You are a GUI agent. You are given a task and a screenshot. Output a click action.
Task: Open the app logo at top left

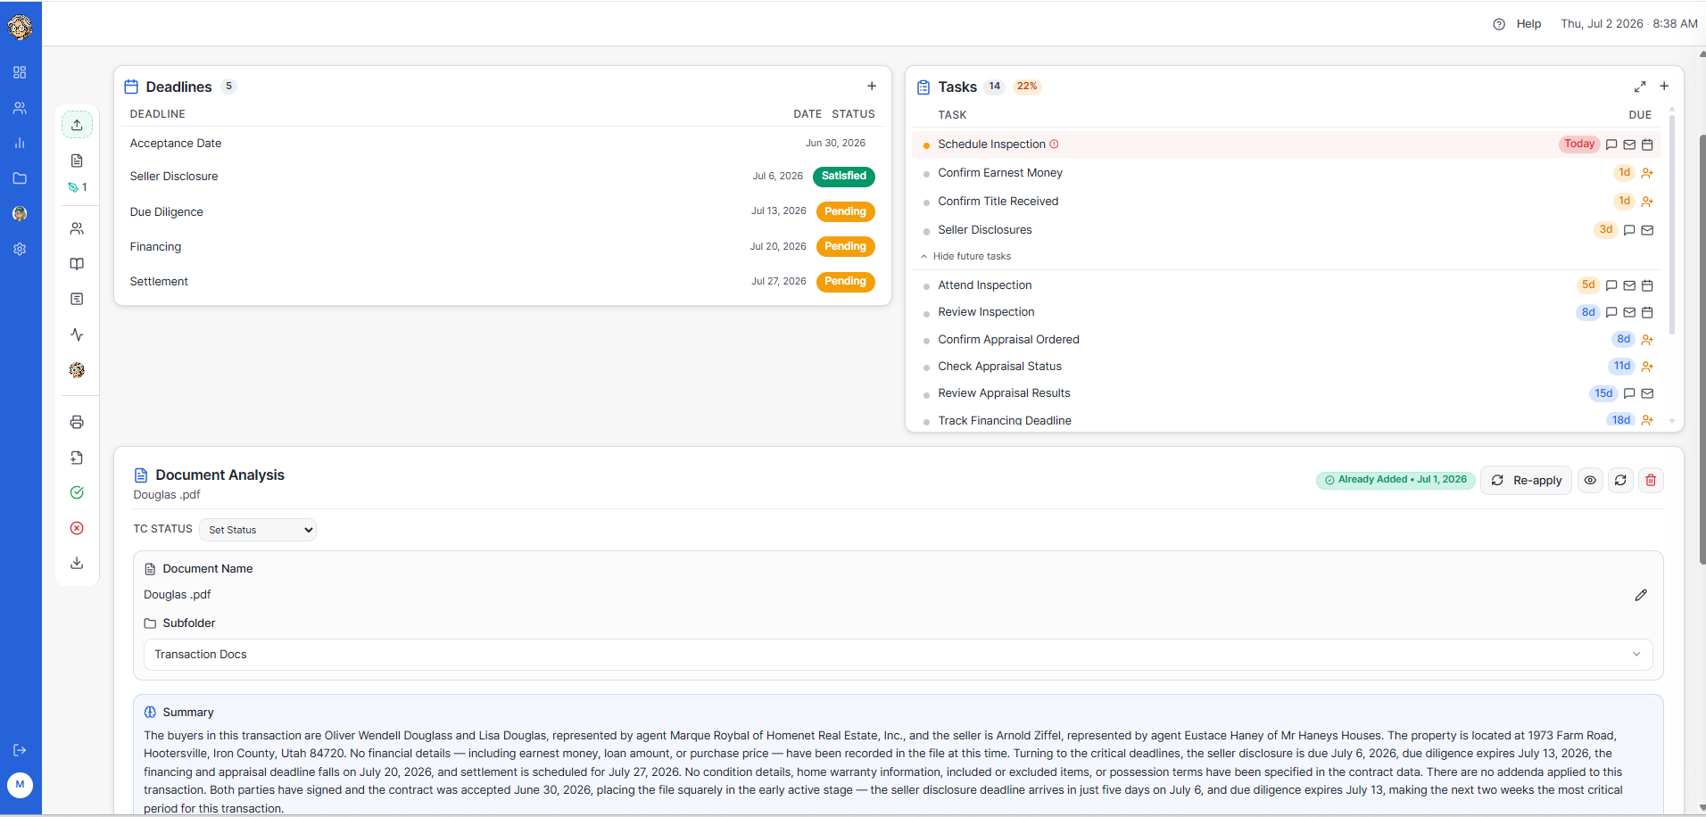(x=20, y=27)
